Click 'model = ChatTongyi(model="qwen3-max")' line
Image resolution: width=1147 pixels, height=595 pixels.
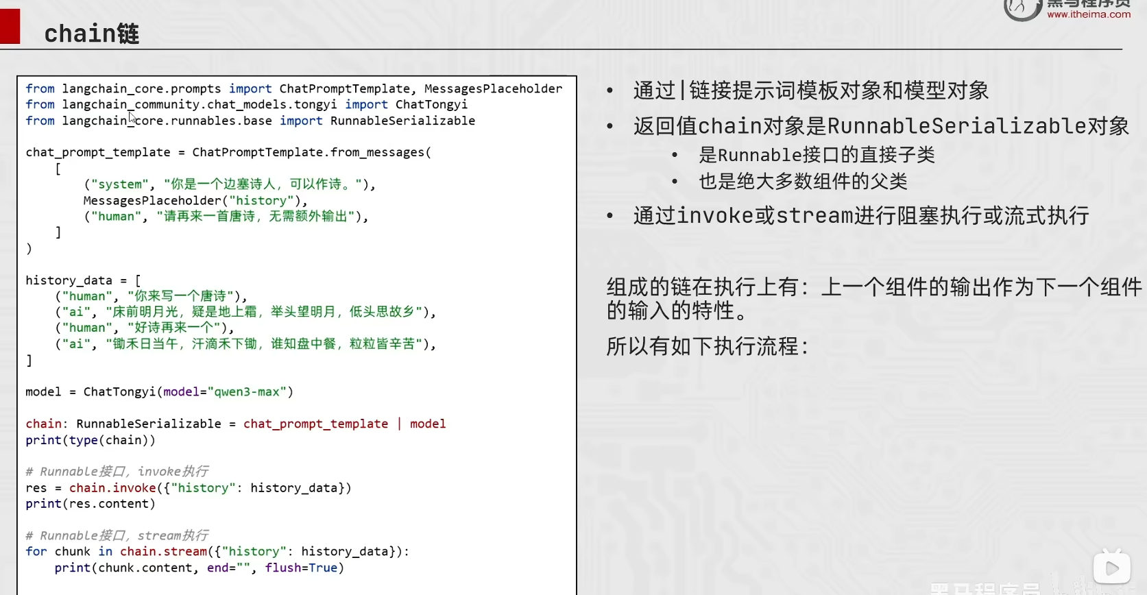point(159,392)
